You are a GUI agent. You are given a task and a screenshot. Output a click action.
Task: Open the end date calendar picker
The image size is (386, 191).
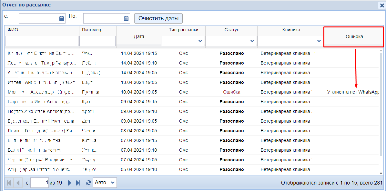pos(126,18)
